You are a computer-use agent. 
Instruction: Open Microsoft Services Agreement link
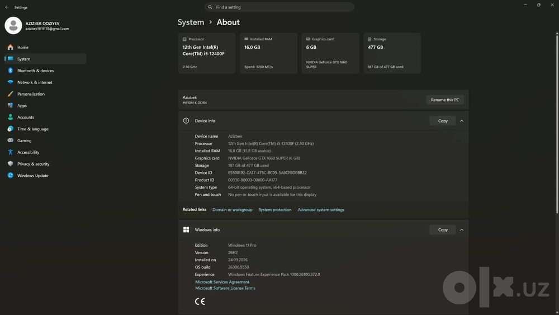(222, 282)
